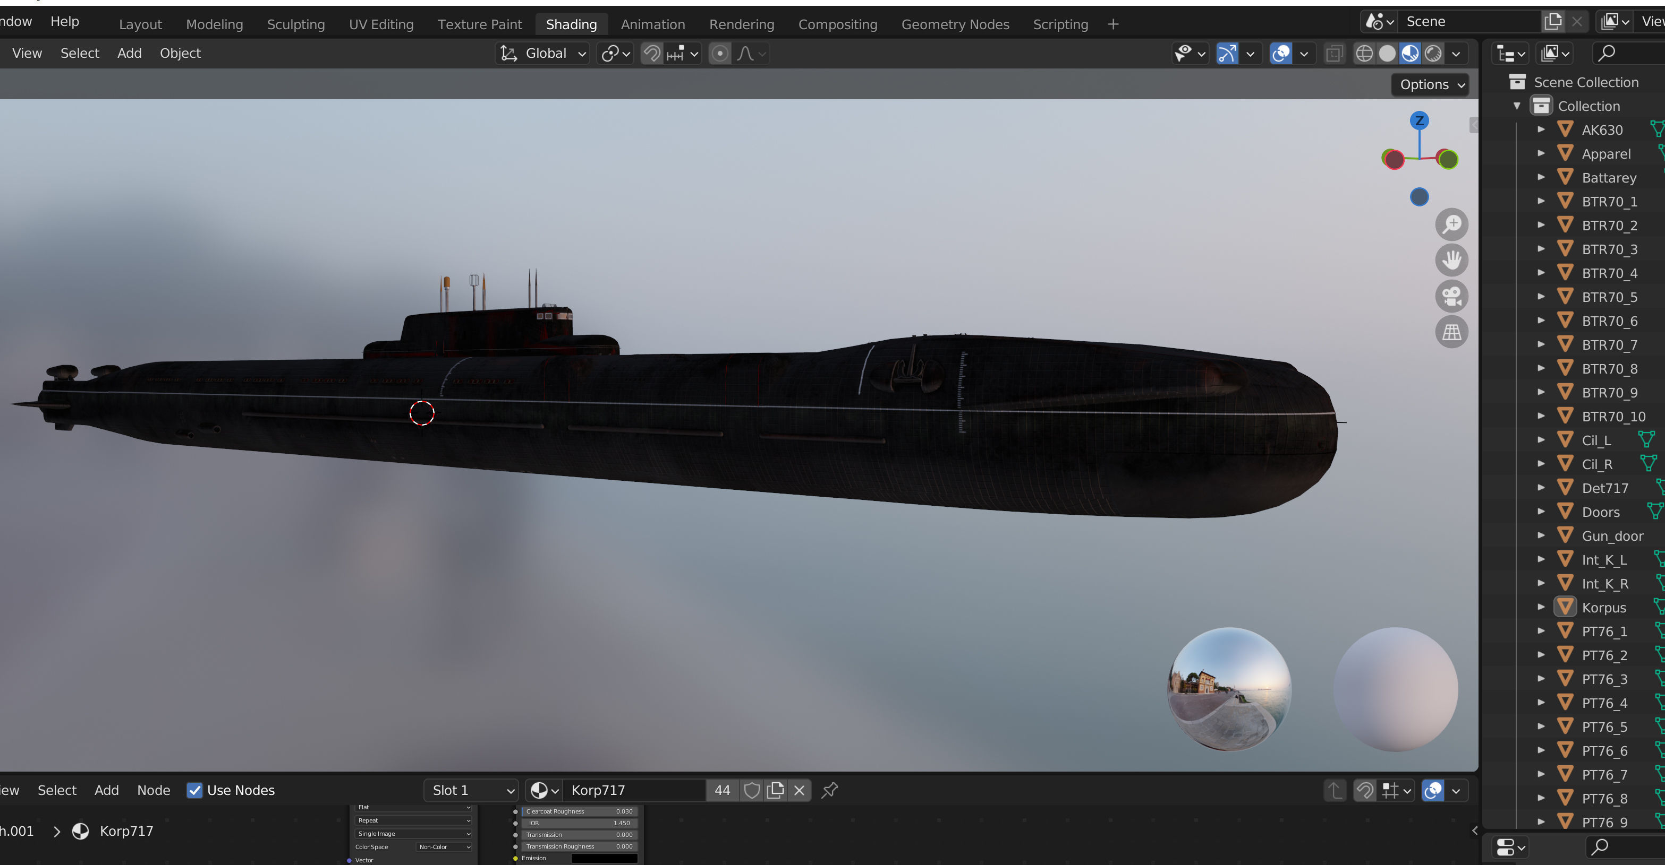Open the Slot 1 material slot dropdown
Viewport: 1665px width, 865px height.
471,790
